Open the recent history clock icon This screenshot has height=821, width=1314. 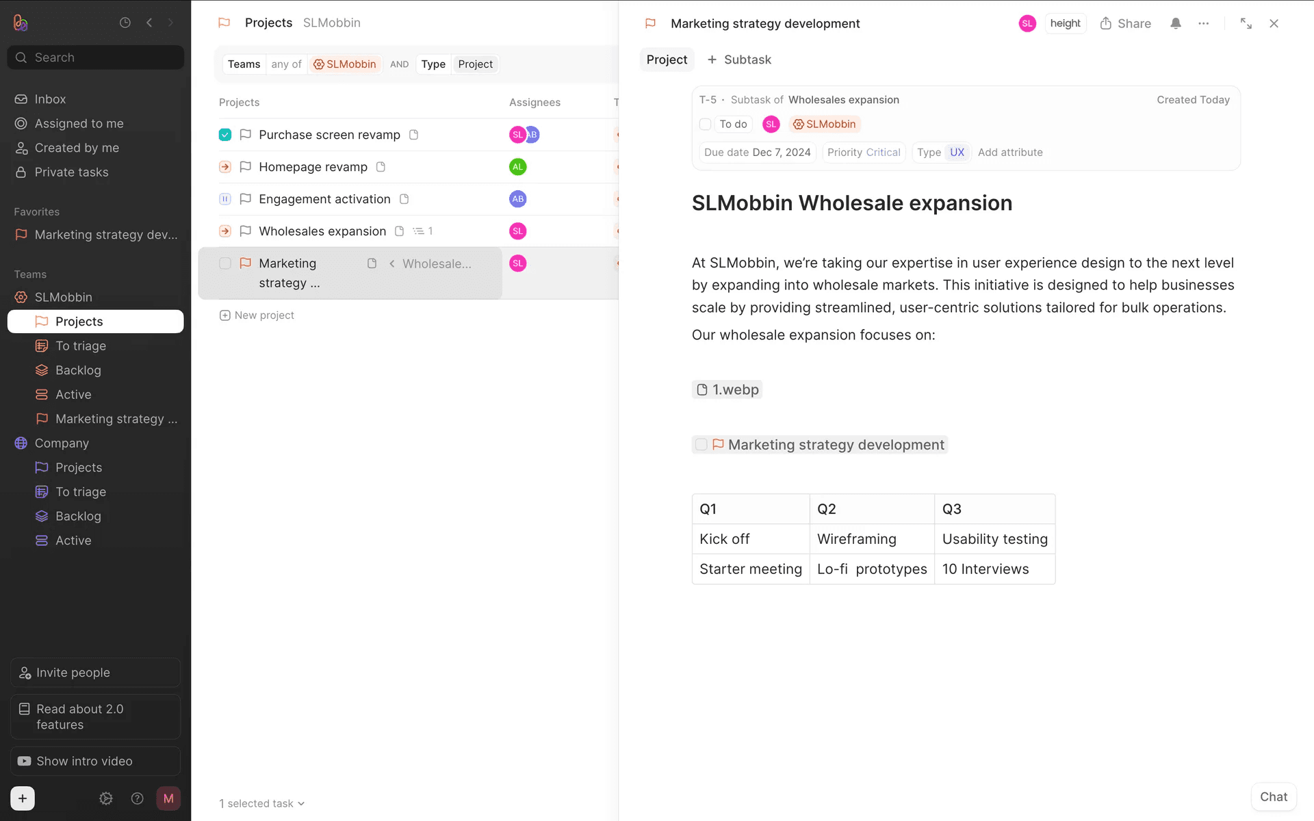(125, 23)
